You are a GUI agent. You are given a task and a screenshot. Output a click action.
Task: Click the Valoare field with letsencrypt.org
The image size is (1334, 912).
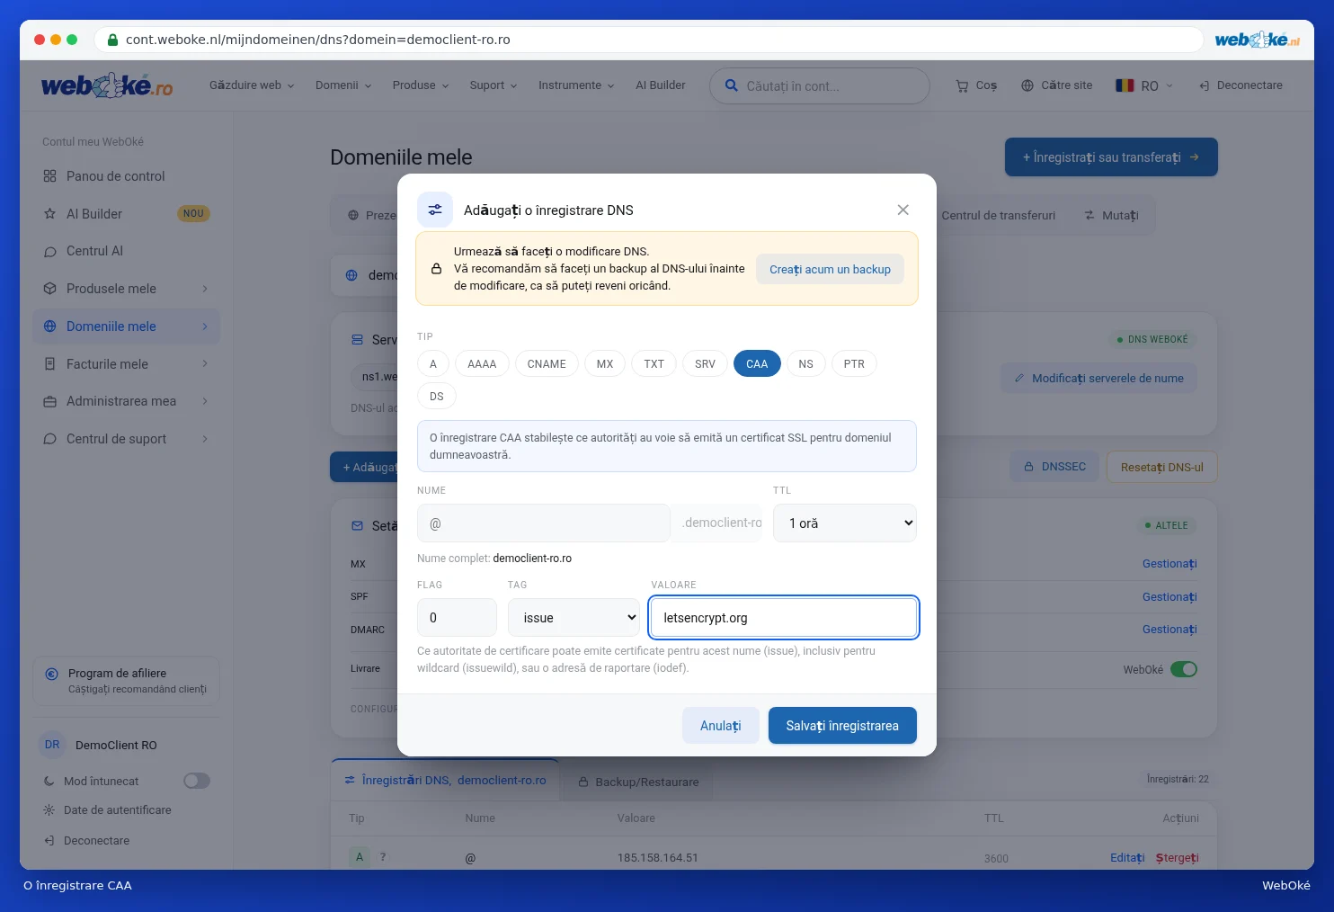pyautogui.click(x=784, y=618)
